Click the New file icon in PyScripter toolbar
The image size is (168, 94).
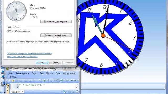point(9,81)
